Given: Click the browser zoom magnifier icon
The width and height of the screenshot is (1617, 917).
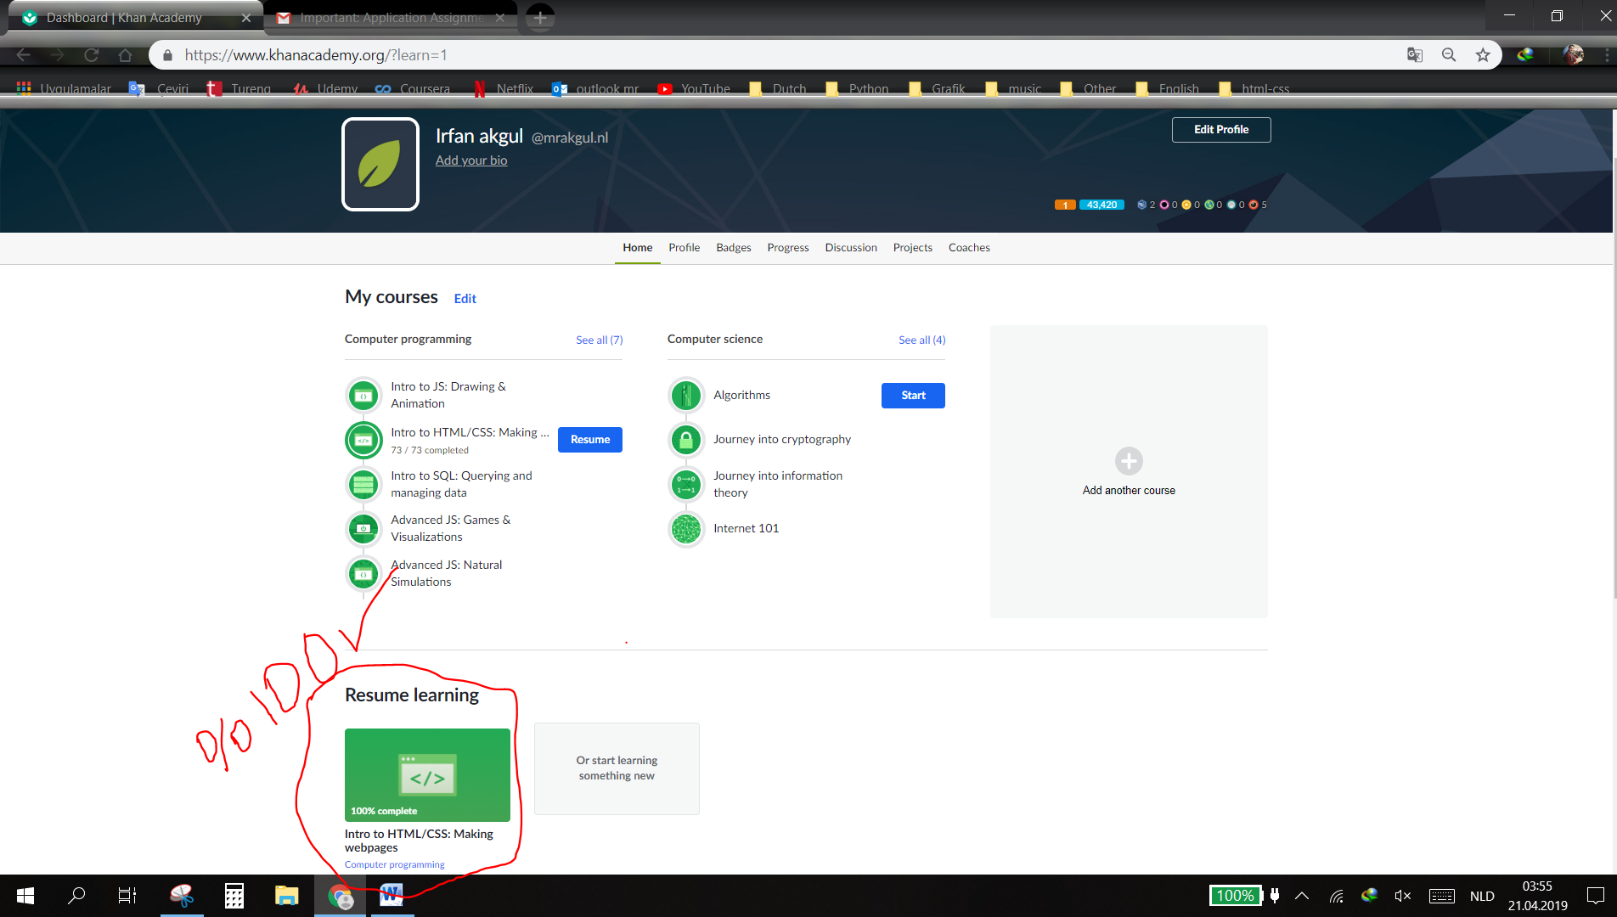Looking at the screenshot, I should click(1449, 55).
